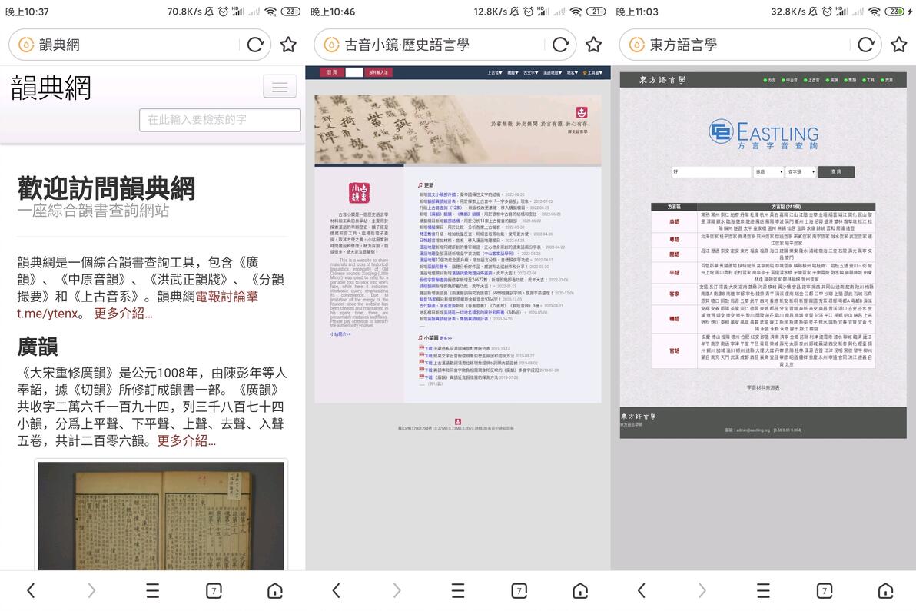916x611 pixels.
Task: Click the Eastling circular logo
Action: pyautogui.click(x=721, y=131)
